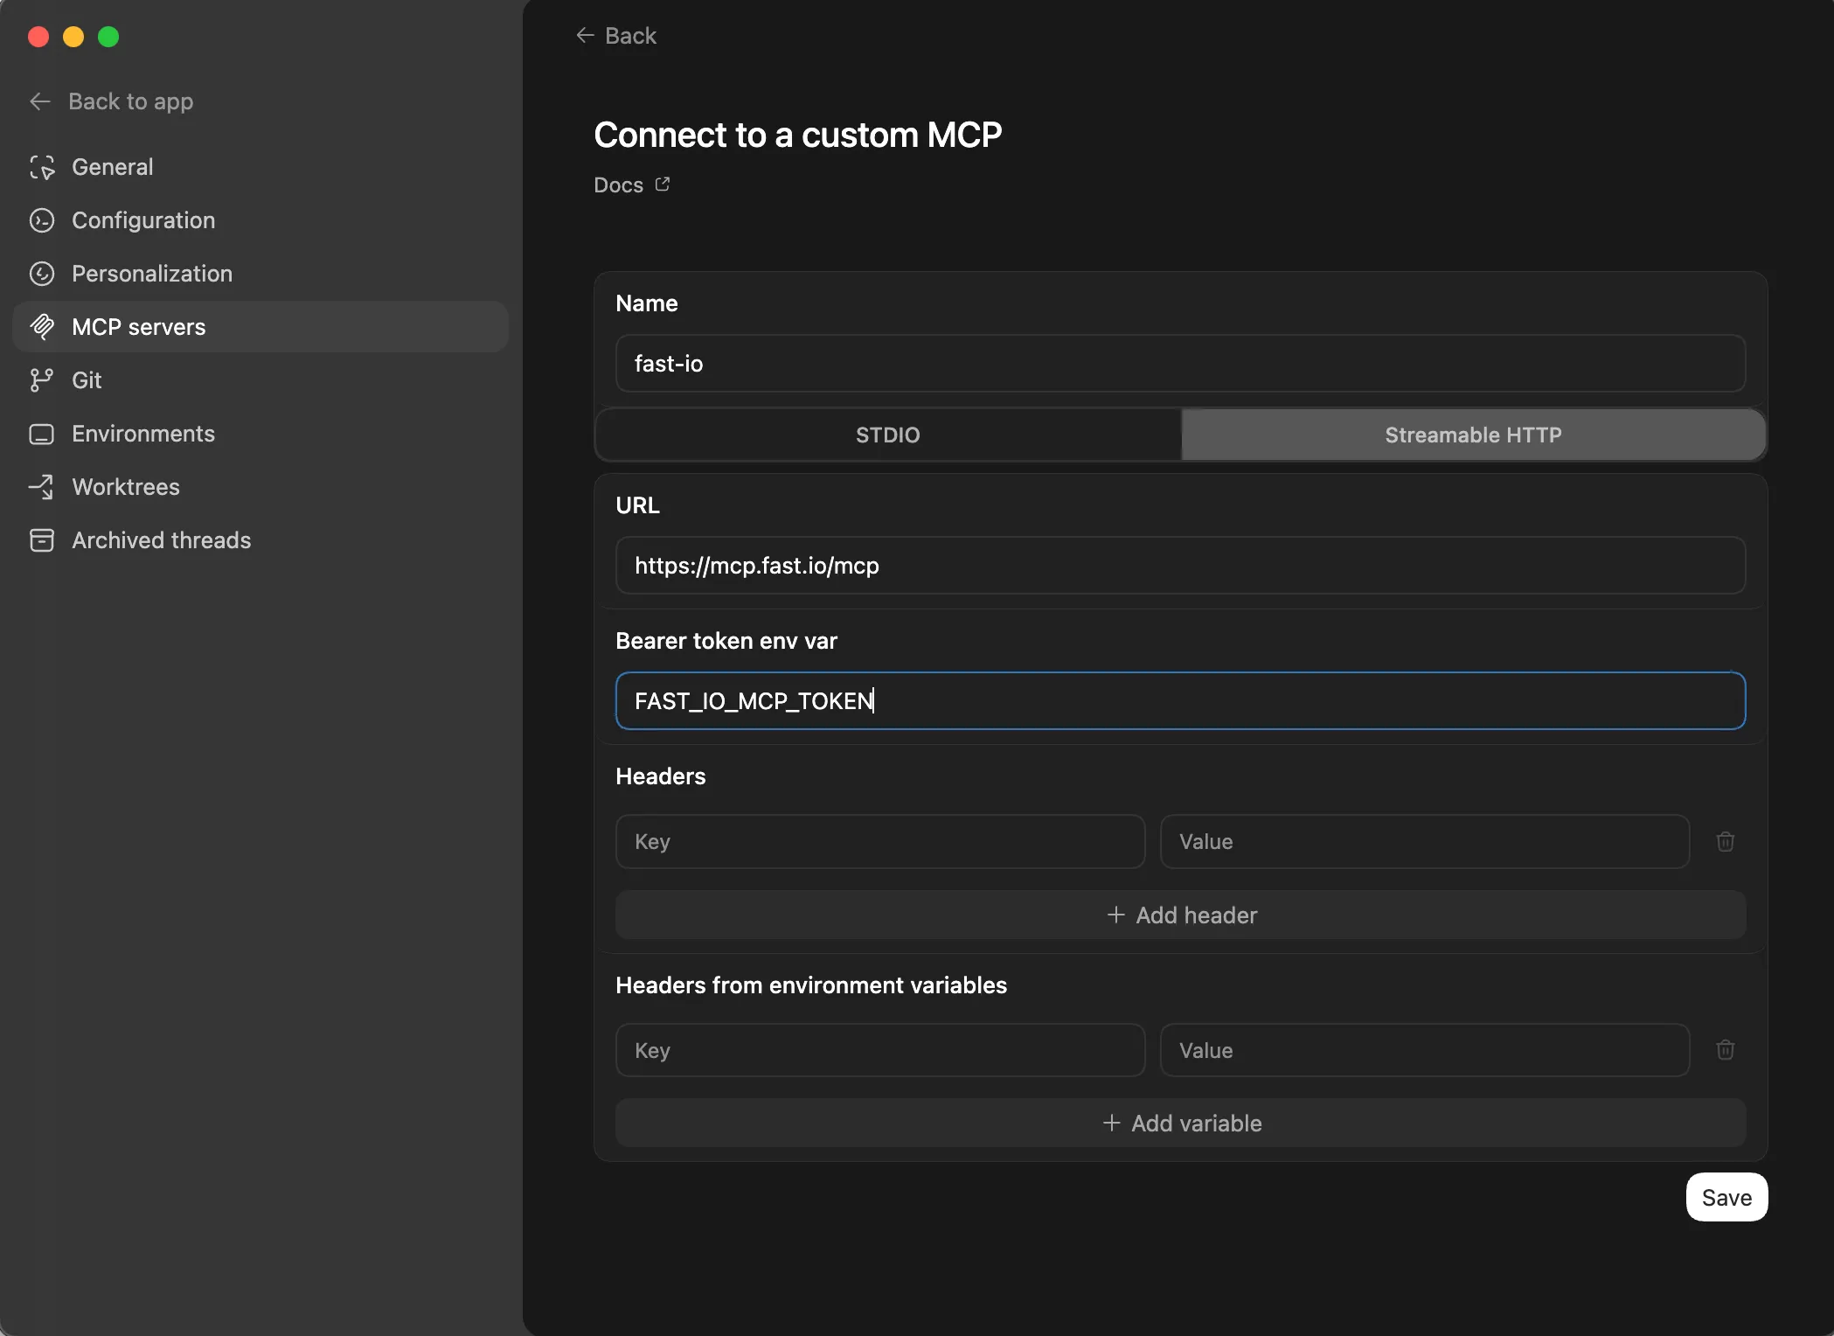Delete the environment variables header row
This screenshot has width=1834, height=1336.
pyautogui.click(x=1725, y=1050)
